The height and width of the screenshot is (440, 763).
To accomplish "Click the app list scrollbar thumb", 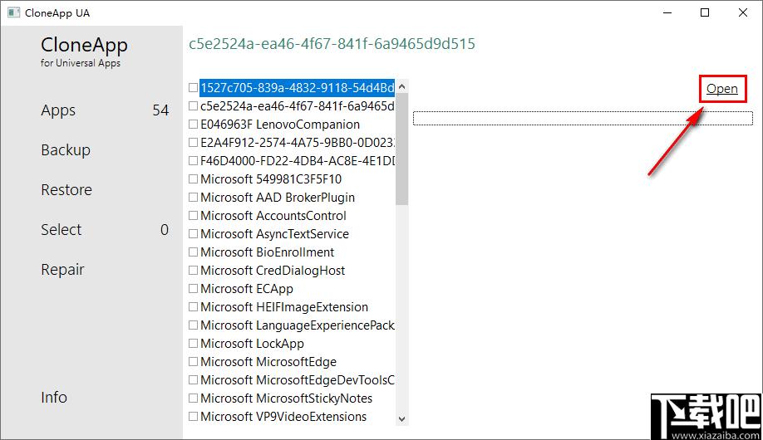I will (401, 149).
